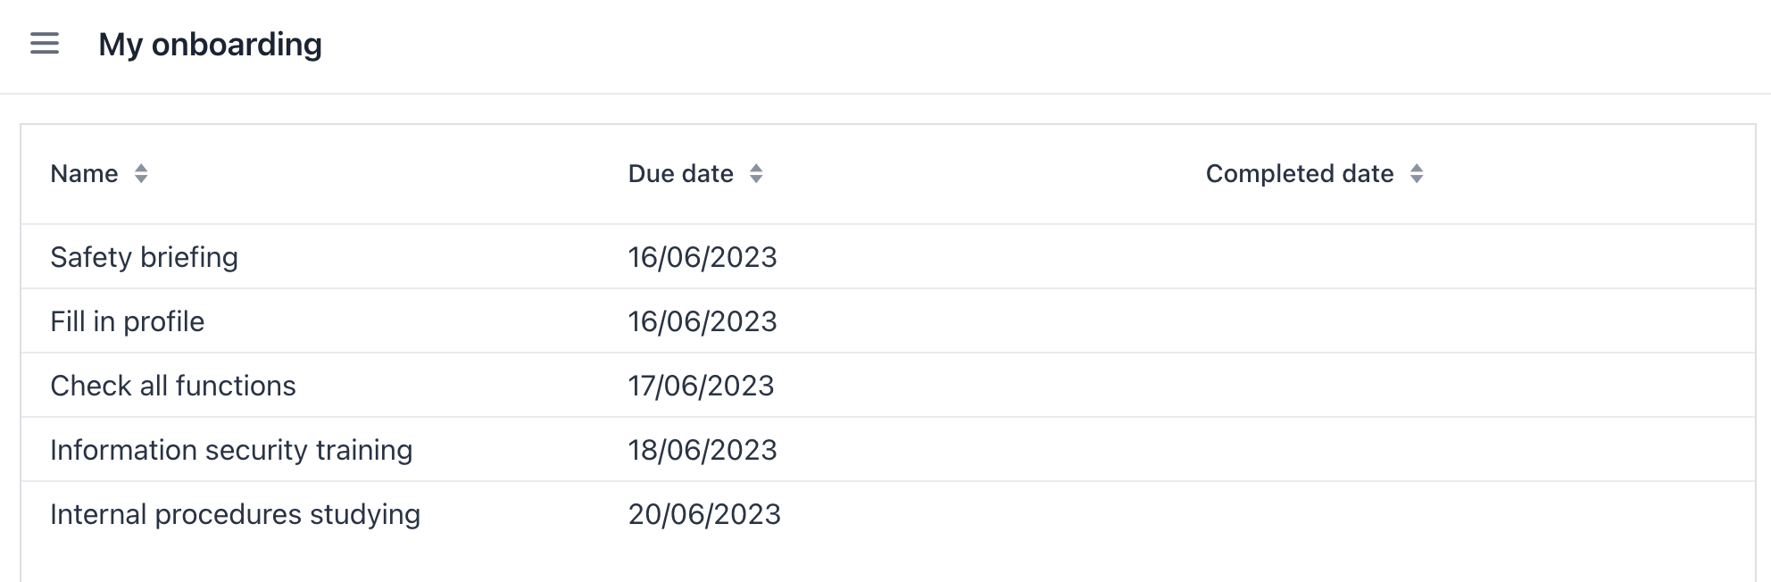Click the Name column sort arrows
Screen dimensions: 1771x582
(x=141, y=174)
